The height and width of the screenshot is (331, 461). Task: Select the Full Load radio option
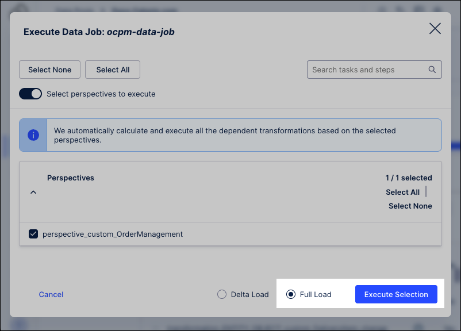pyautogui.click(x=291, y=294)
